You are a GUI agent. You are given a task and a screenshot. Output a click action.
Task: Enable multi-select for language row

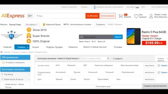click(149, 72)
